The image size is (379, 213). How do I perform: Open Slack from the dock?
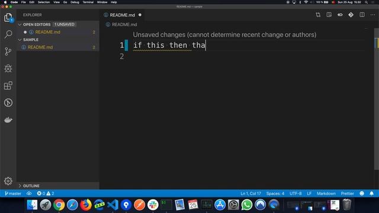click(x=153, y=205)
